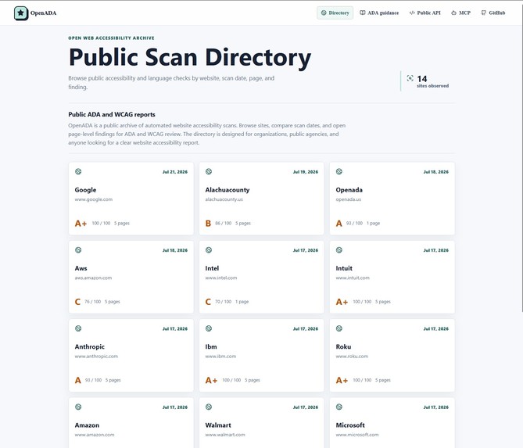Click the A grade on the Openada card
The width and height of the screenshot is (523, 448).
339,223
